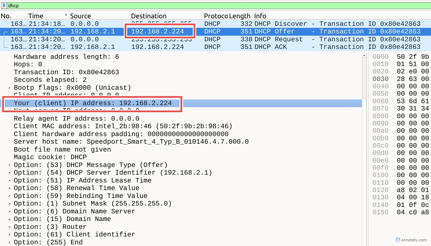431x246 pixels.
Task: Click the display filter bookmark icon
Action: tap(4, 5)
